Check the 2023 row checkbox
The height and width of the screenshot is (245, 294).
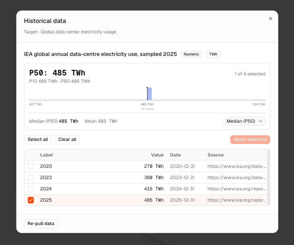31,177
